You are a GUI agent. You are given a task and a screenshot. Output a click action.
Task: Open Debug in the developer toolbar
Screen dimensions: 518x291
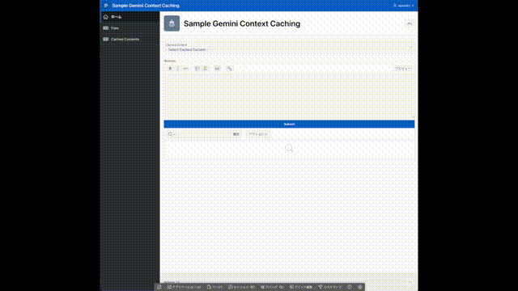point(272,287)
